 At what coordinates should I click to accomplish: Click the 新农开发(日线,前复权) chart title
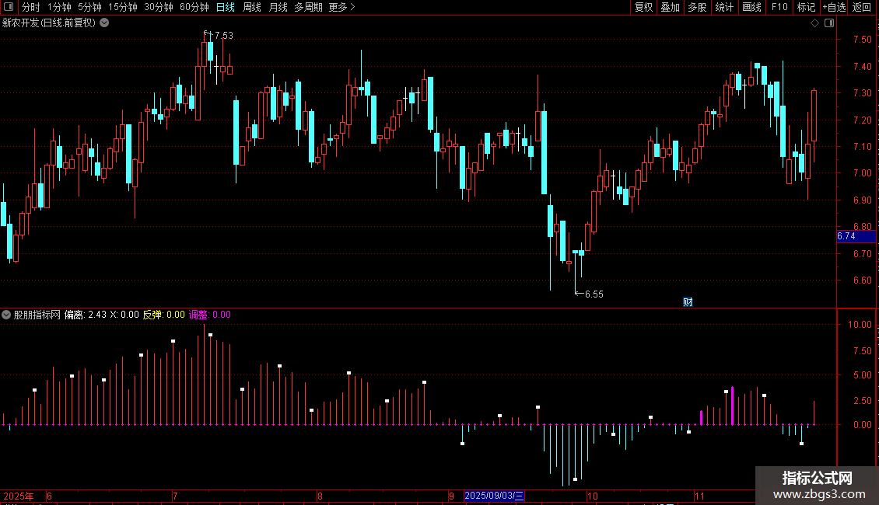(x=49, y=23)
